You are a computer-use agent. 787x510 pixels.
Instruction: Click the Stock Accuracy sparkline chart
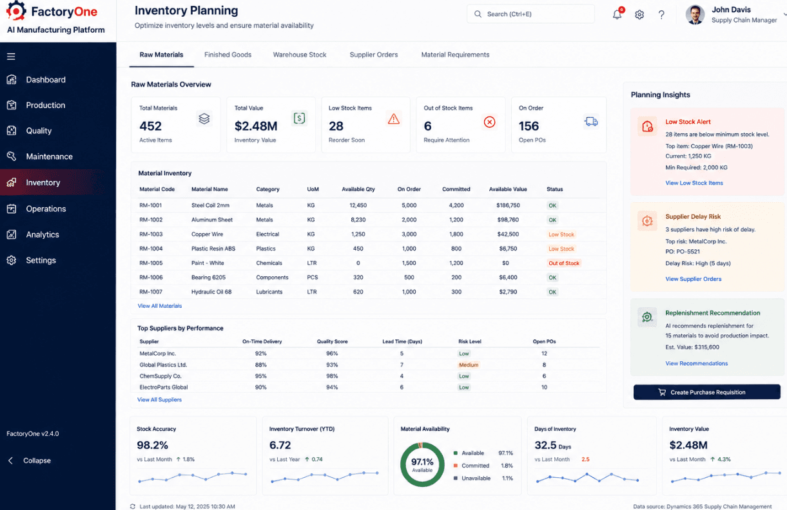coord(192,477)
